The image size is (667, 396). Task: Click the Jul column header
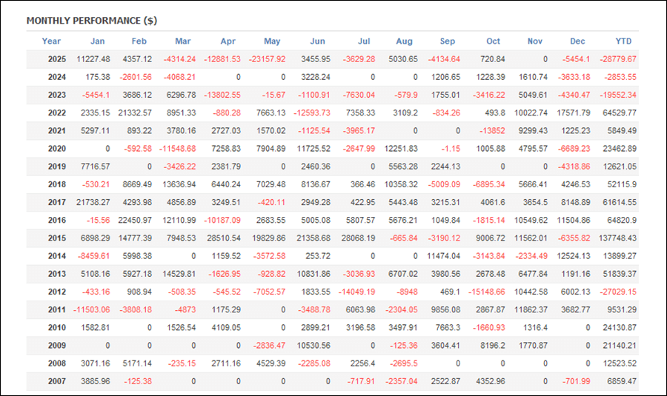363,41
